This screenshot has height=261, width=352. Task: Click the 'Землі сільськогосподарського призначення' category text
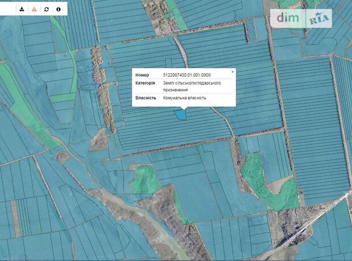point(191,86)
